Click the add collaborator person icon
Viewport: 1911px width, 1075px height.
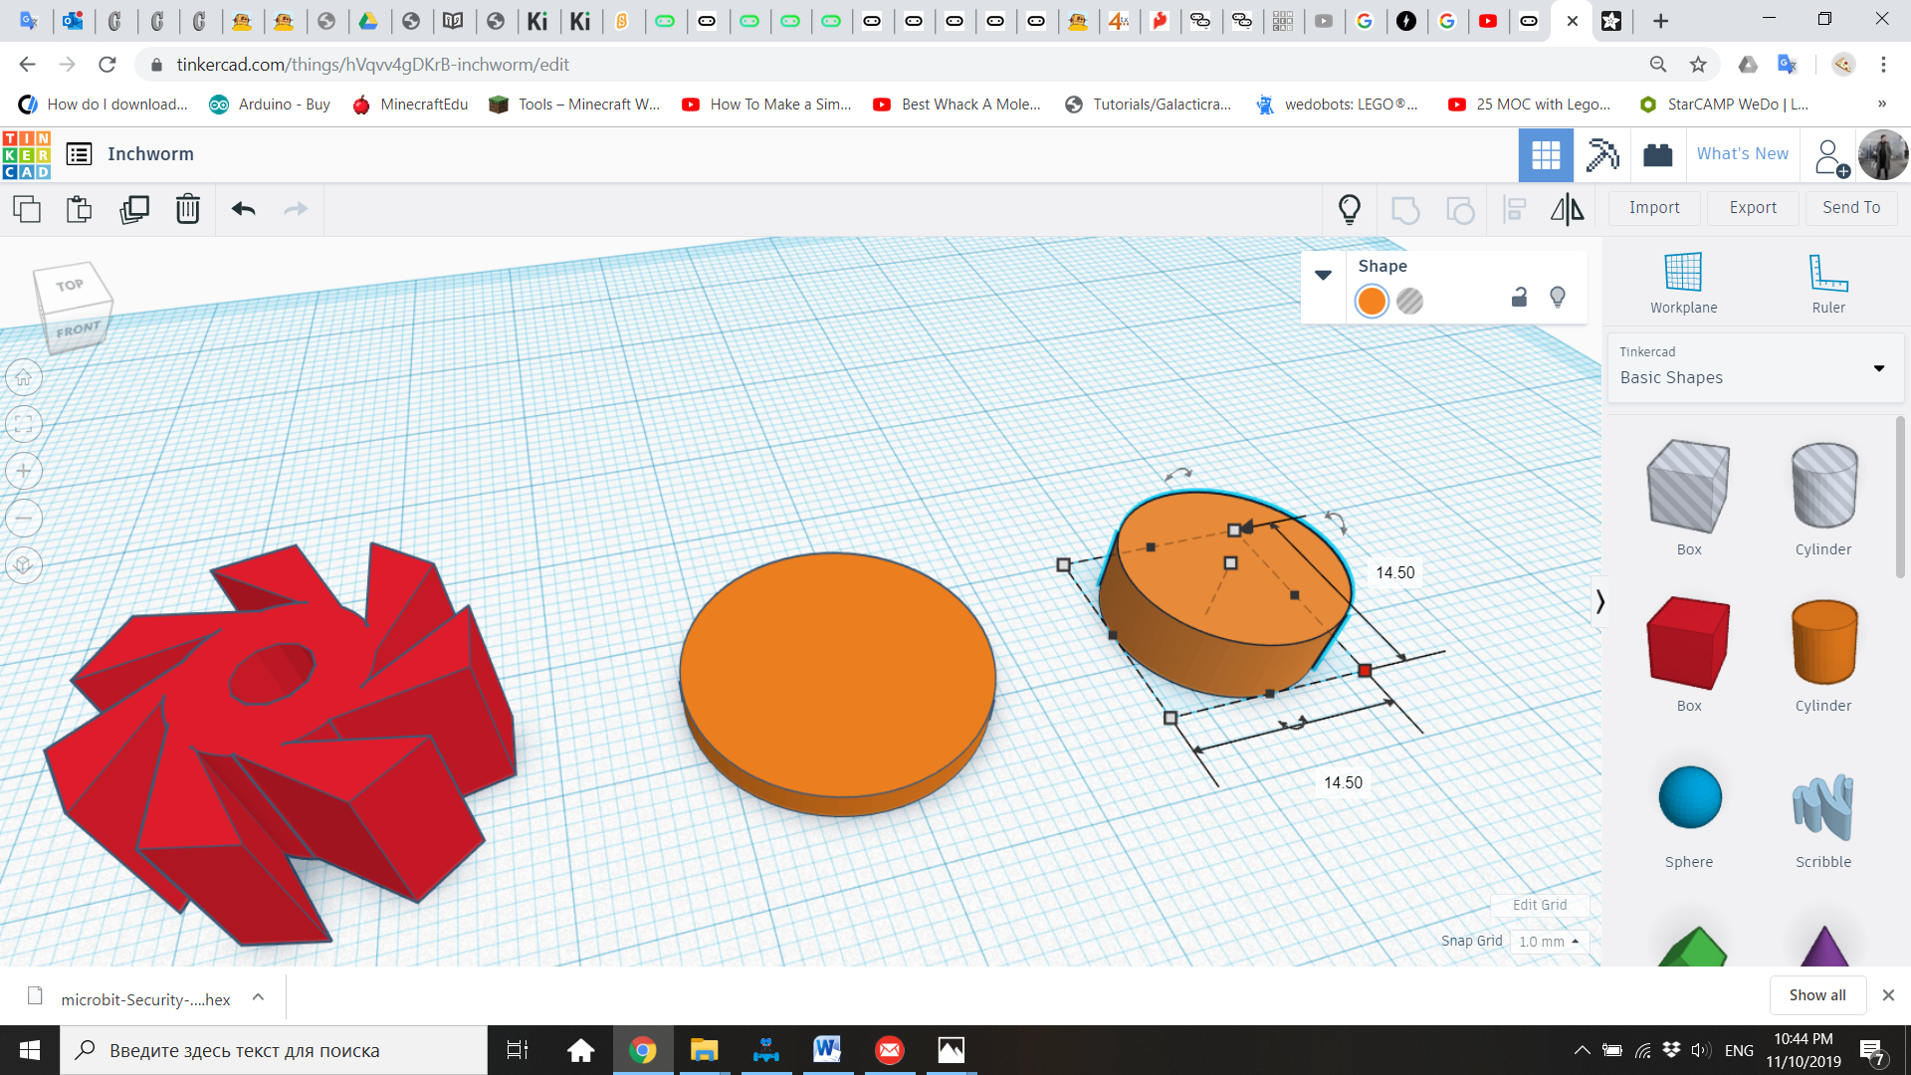click(x=1830, y=156)
